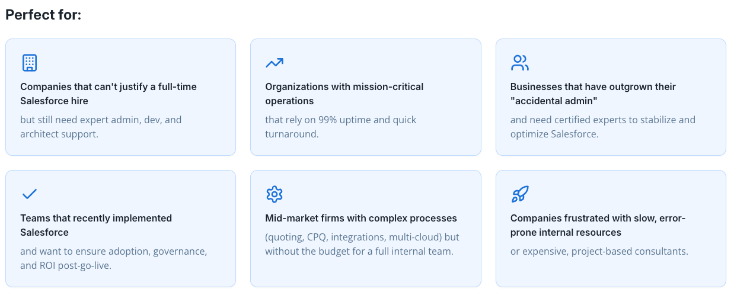The image size is (734, 305).
Task: Click 'or expensive, project-based consultants' text
Action: (599, 251)
